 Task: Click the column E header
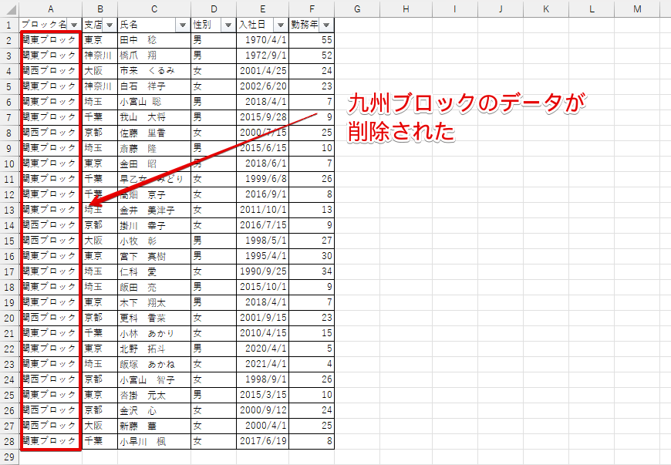[263, 9]
